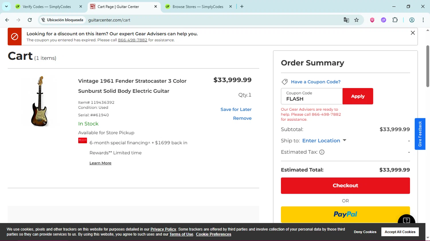Dismiss the expired coupon banner
The width and height of the screenshot is (430, 241).
413,33
